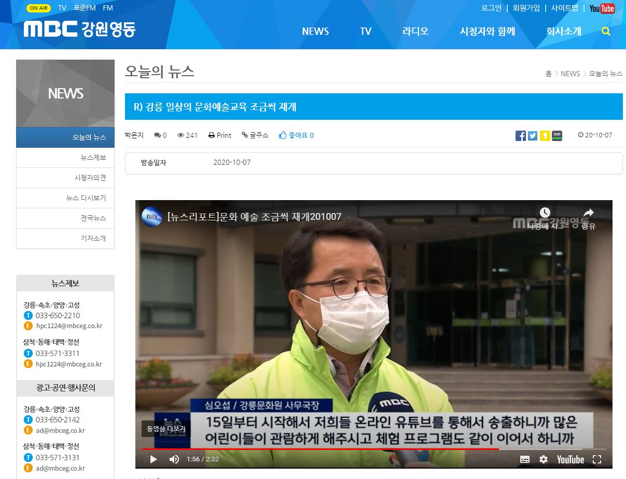The height and width of the screenshot is (479, 626).
Task: Enter video fullscreen mode
Action: click(x=597, y=459)
